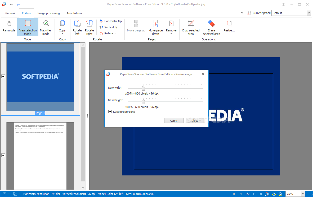The image size is (313, 197).
Task: Open the 75% zoom dropdown
Action: coord(303,194)
